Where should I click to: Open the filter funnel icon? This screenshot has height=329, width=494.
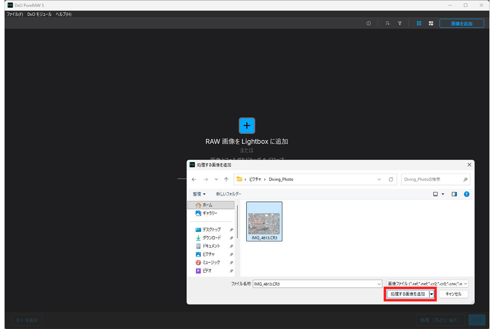tap(400, 23)
